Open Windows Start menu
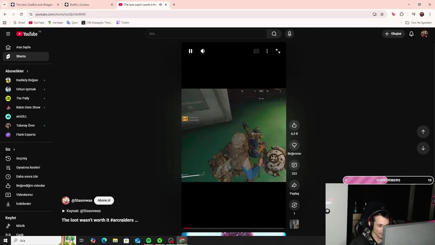 5,241
